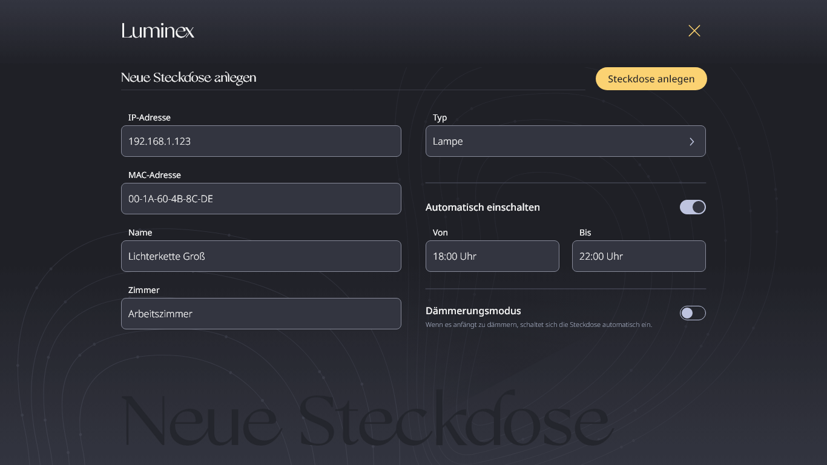Click the yellow X close icon
The image size is (827, 465).
694,30
